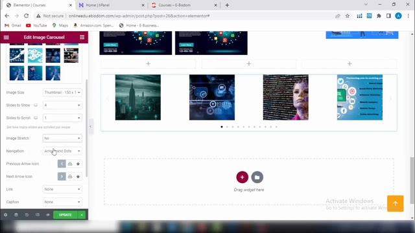Add widget in first empty column
415x233 pixels.
point(148,63)
